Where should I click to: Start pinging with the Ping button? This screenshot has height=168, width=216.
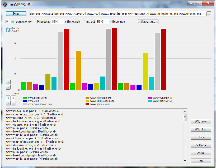[16, 14]
